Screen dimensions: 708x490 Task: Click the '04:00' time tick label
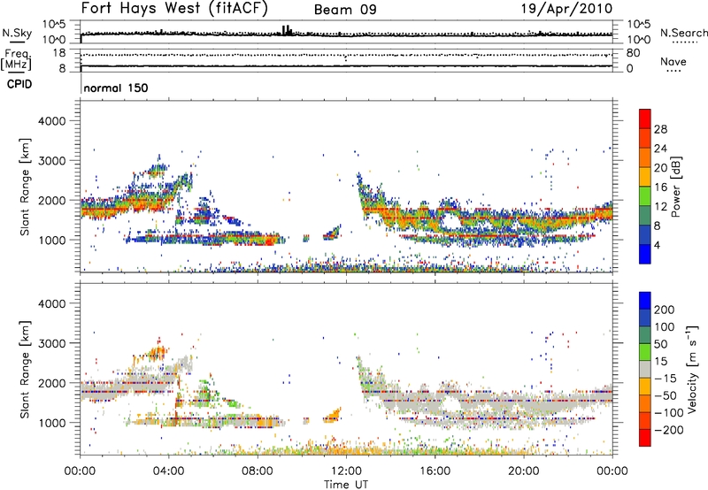tap(168, 471)
